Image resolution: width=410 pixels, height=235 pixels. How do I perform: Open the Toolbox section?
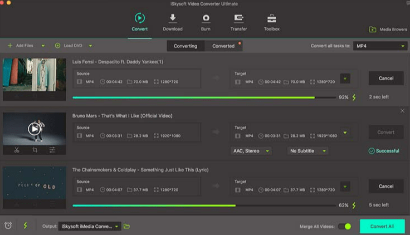click(x=272, y=21)
